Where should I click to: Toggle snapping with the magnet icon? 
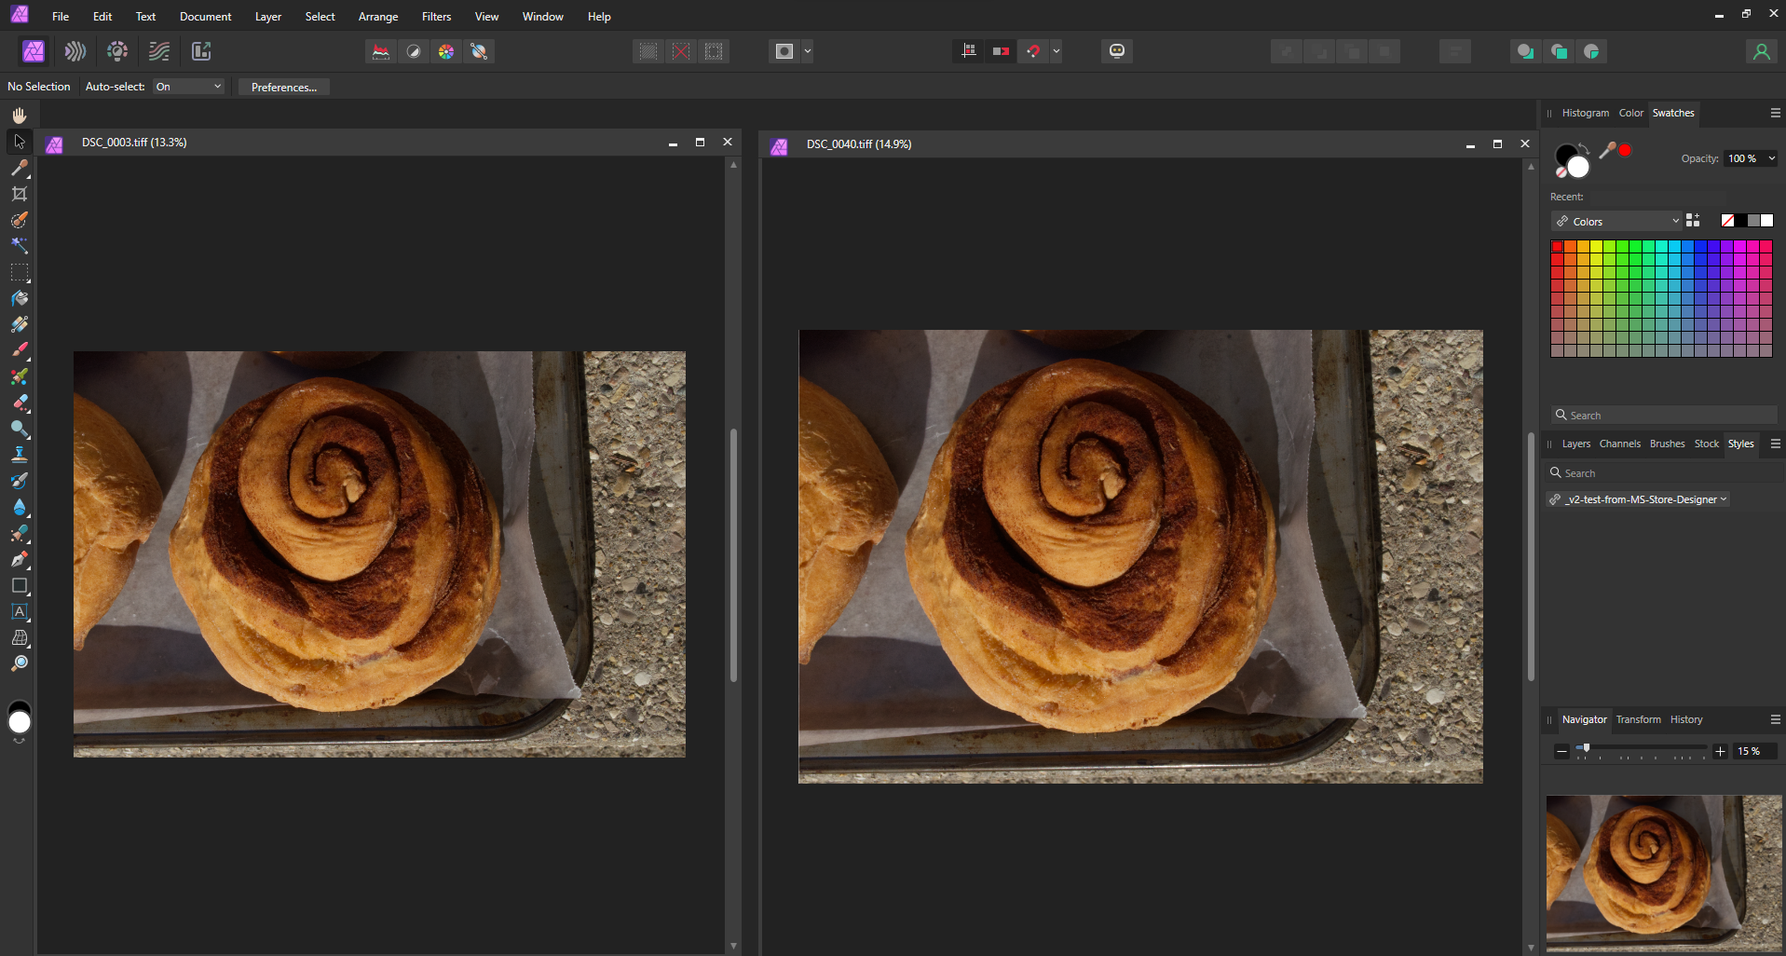coord(1034,51)
